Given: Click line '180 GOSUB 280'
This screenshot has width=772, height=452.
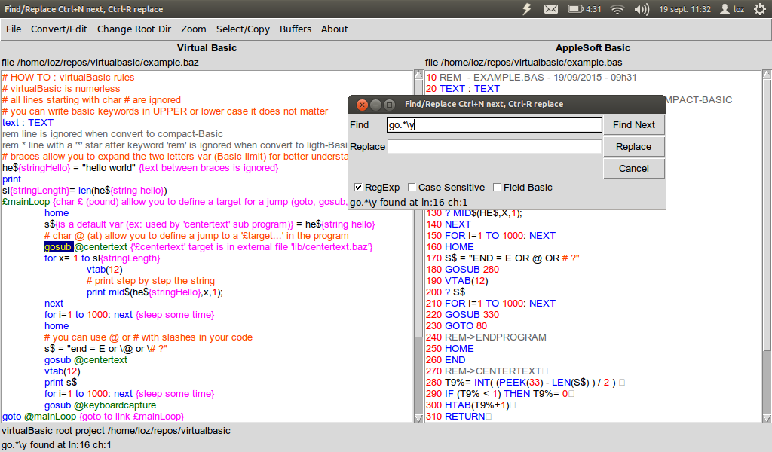Looking at the screenshot, I should [463, 270].
